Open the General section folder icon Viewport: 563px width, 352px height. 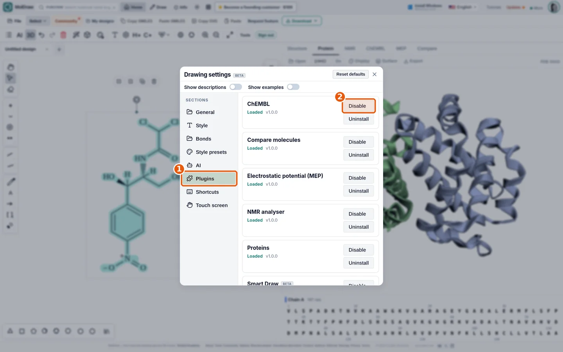190,112
